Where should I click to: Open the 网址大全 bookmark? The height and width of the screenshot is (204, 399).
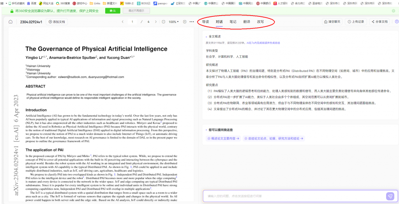point(46,4)
